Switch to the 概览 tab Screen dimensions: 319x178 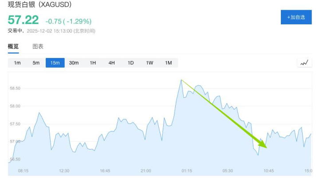pos(13,46)
